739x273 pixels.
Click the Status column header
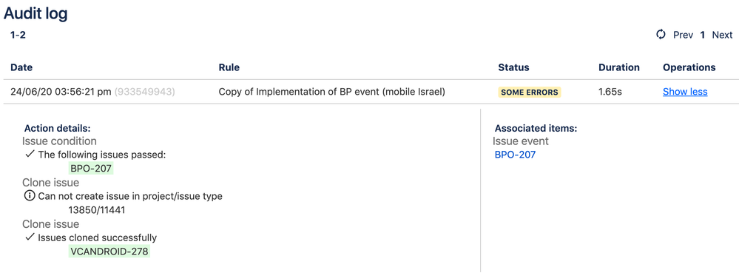(x=513, y=67)
